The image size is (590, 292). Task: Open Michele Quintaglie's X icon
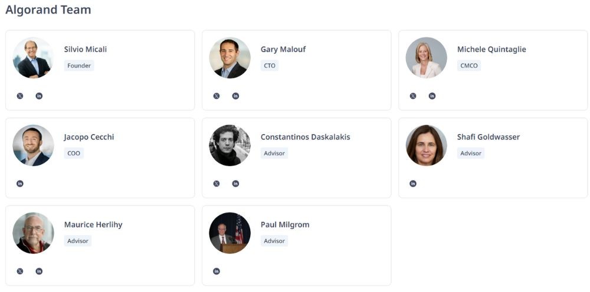pos(413,96)
